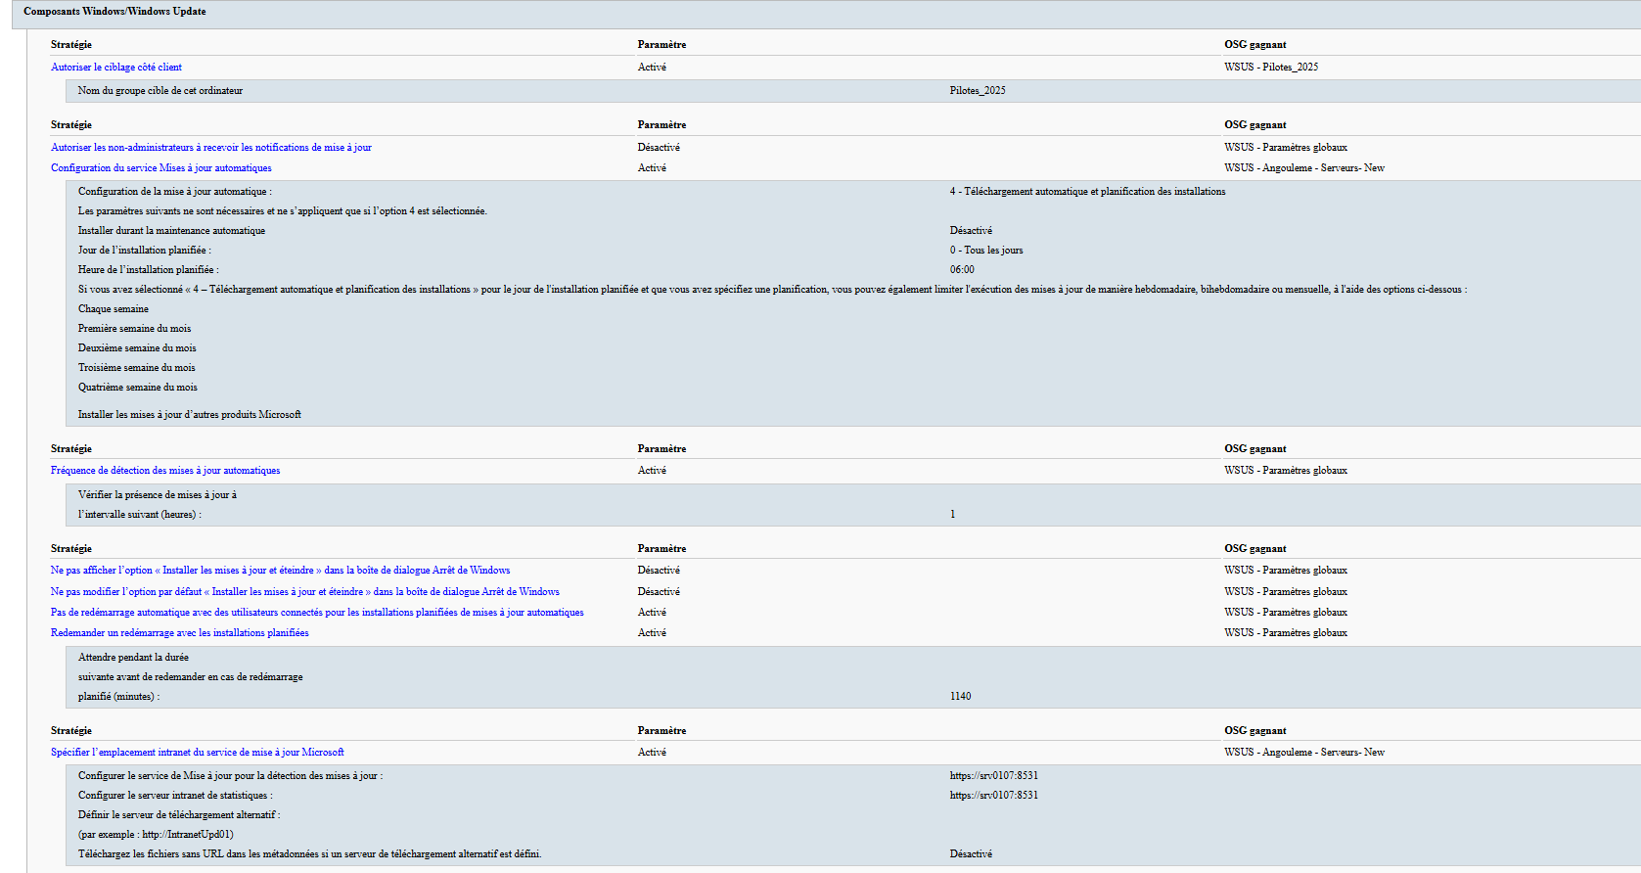Select 'Jour de l'installation planifiée :' label
Viewport: 1641px width, 873px height.
tap(145, 251)
